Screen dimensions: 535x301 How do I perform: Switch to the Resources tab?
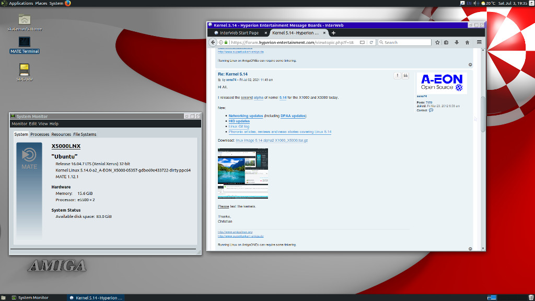tap(61, 134)
